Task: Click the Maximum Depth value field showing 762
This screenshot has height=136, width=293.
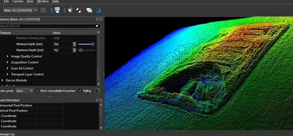Action: [63, 50]
